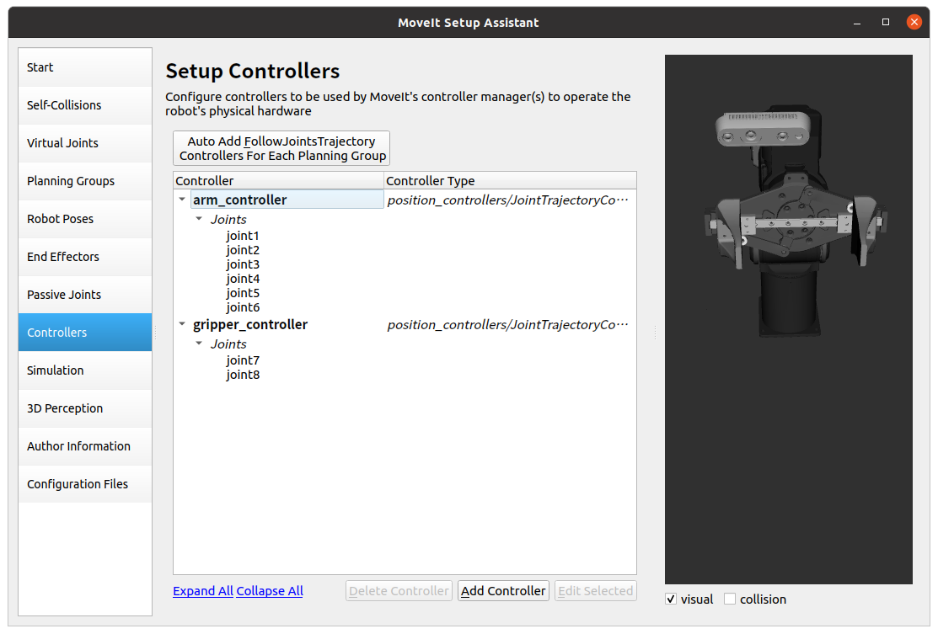Collapse the arm_controller tree node

(x=182, y=199)
